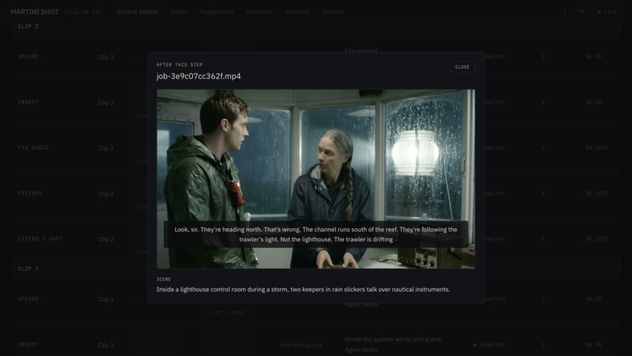Open the Central station tab
Screen dimensions: 632x356
[137, 12]
